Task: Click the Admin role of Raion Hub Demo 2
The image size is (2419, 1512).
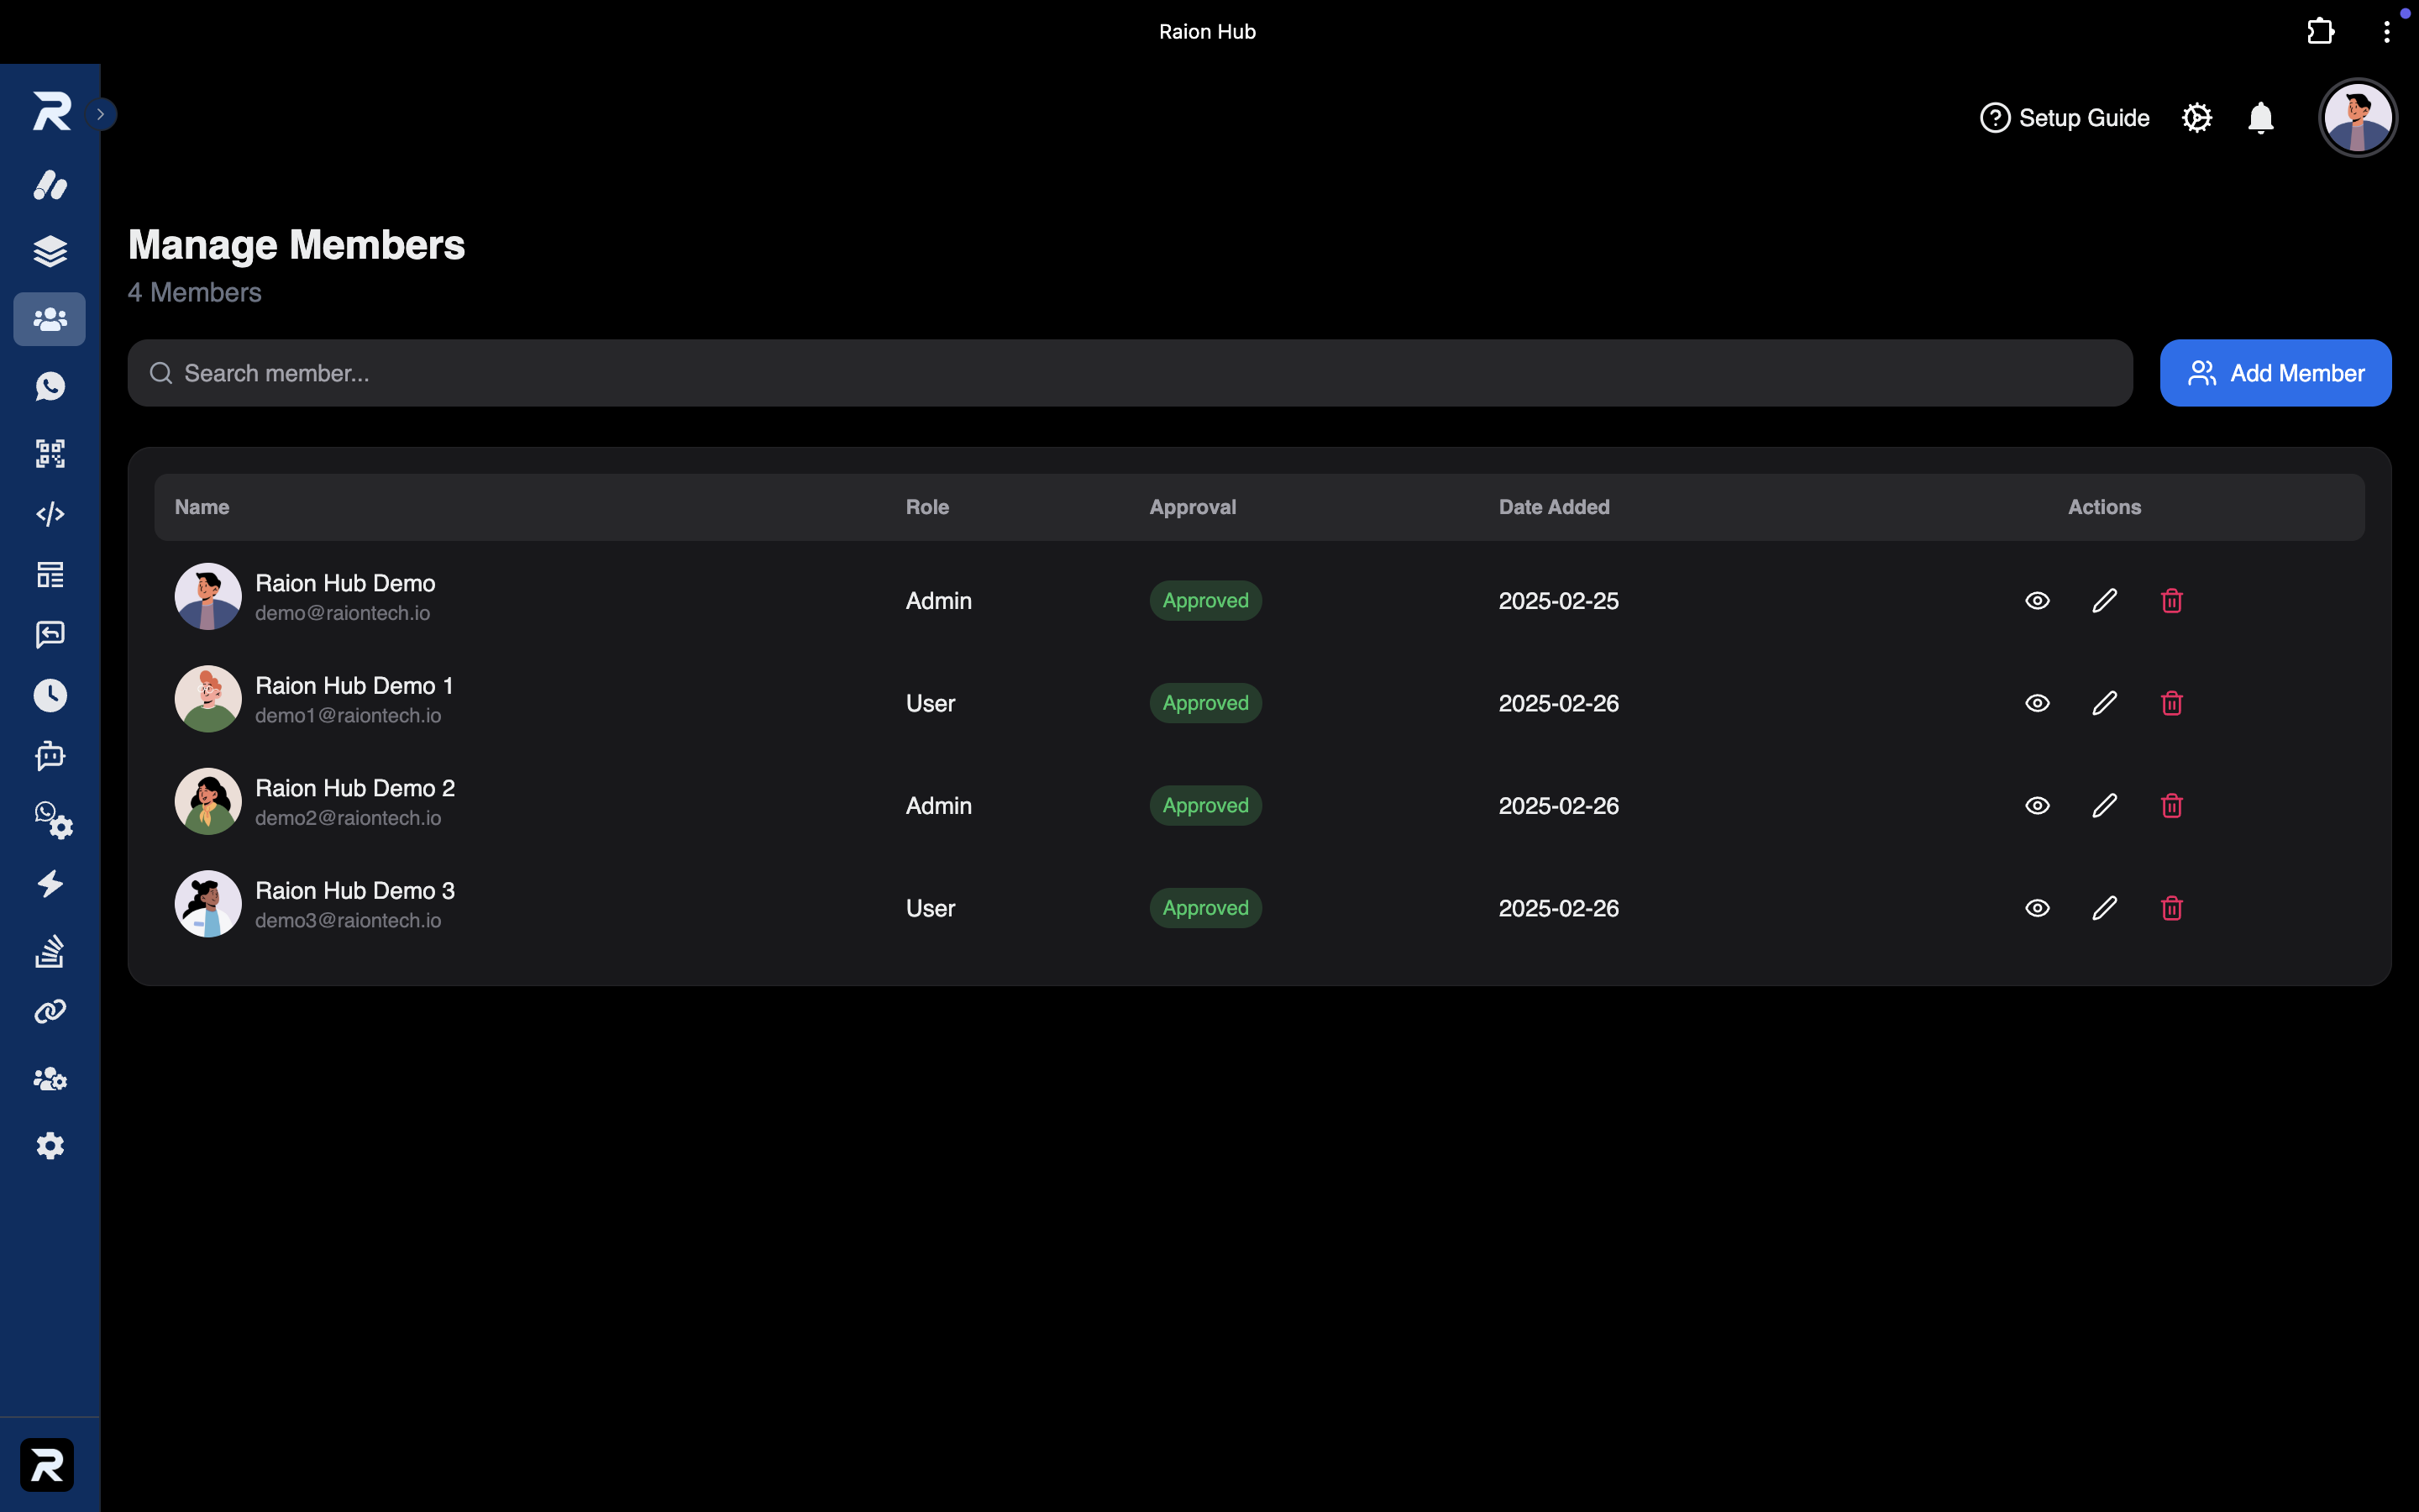Action: click(938, 806)
